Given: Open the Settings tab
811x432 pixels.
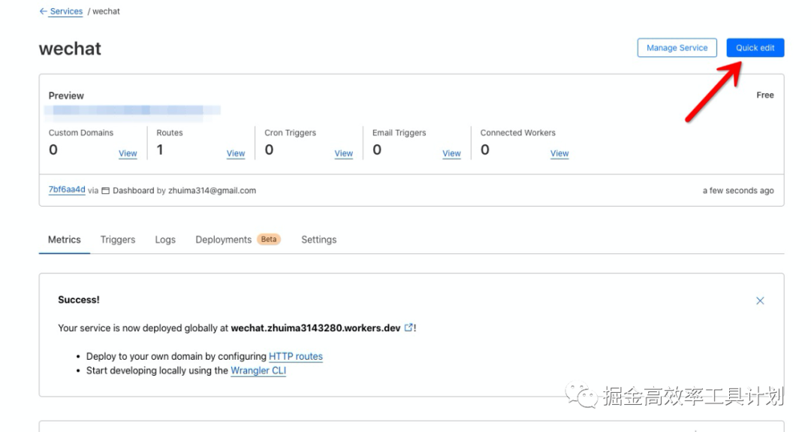Looking at the screenshot, I should 318,240.
